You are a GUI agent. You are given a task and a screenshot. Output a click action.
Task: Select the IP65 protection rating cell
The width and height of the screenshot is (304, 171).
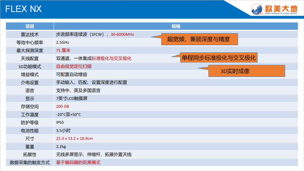pos(60,123)
